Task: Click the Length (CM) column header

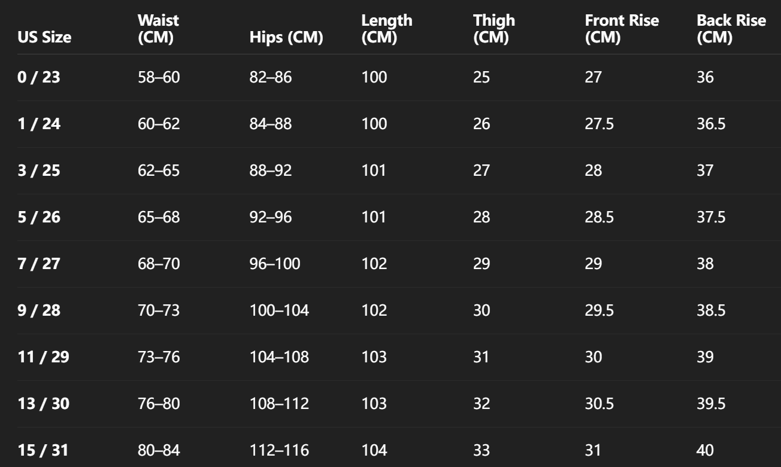Action: (x=386, y=29)
